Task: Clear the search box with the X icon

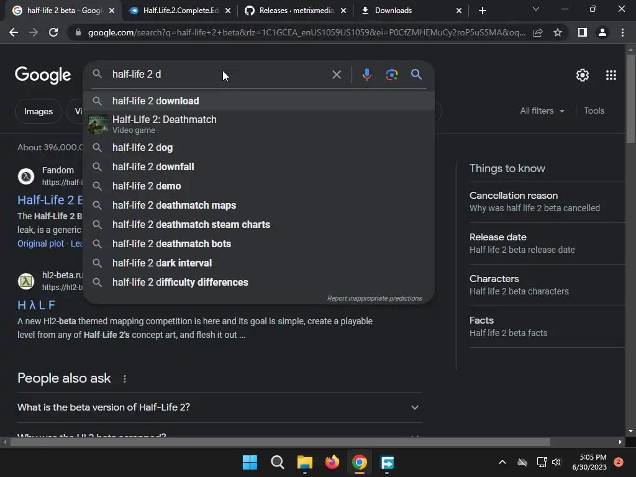Action: pos(336,75)
